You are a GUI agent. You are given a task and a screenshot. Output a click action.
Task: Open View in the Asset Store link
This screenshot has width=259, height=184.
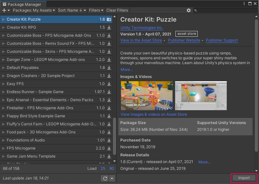[x=141, y=40]
